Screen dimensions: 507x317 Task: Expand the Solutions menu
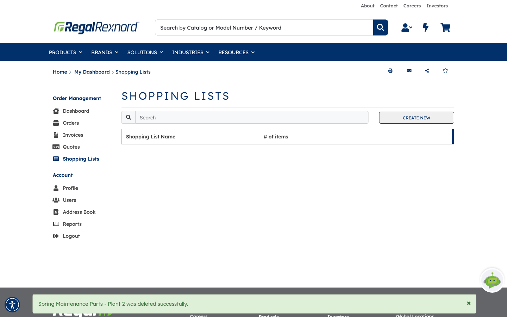tap(145, 52)
